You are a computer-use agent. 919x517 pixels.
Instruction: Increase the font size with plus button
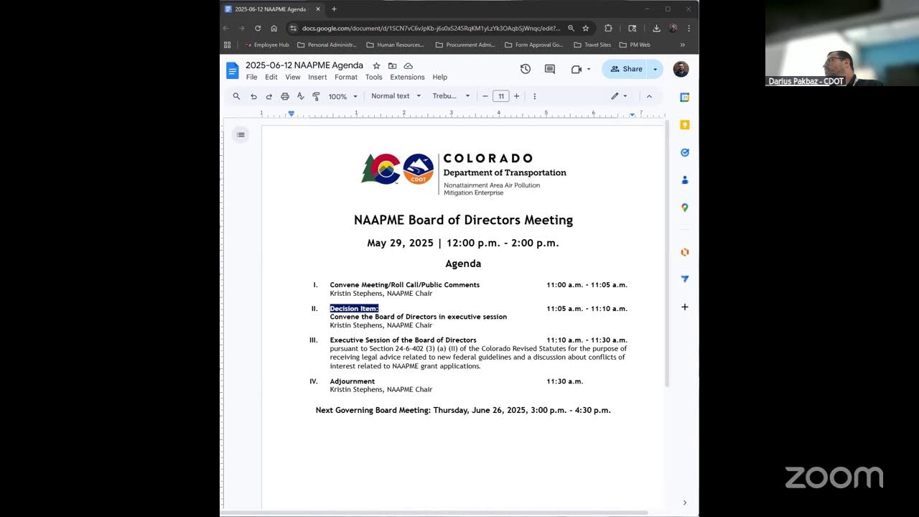[516, 96]
